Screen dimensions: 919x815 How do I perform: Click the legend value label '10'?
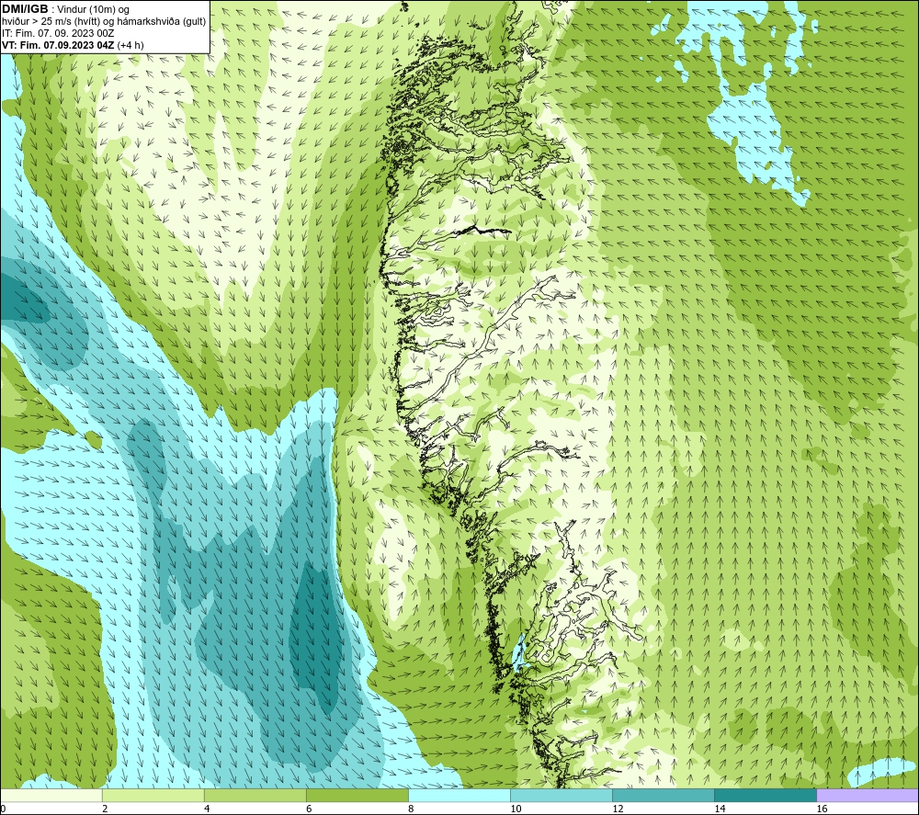point(516,809)
